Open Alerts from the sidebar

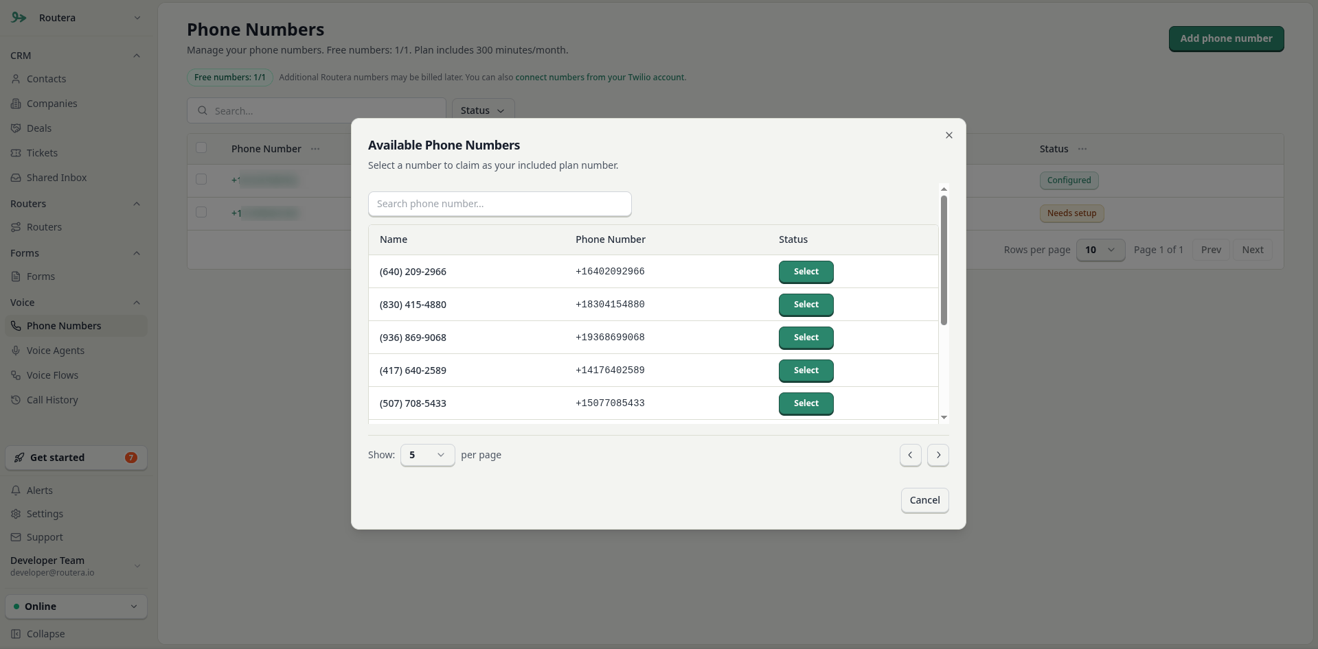coord(76,491)
